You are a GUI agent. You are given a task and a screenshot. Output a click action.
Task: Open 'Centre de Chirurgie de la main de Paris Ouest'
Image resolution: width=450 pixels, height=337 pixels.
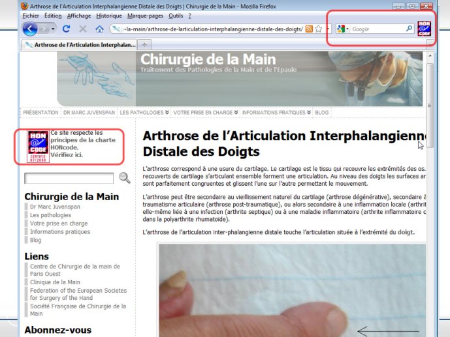point(75,270)
